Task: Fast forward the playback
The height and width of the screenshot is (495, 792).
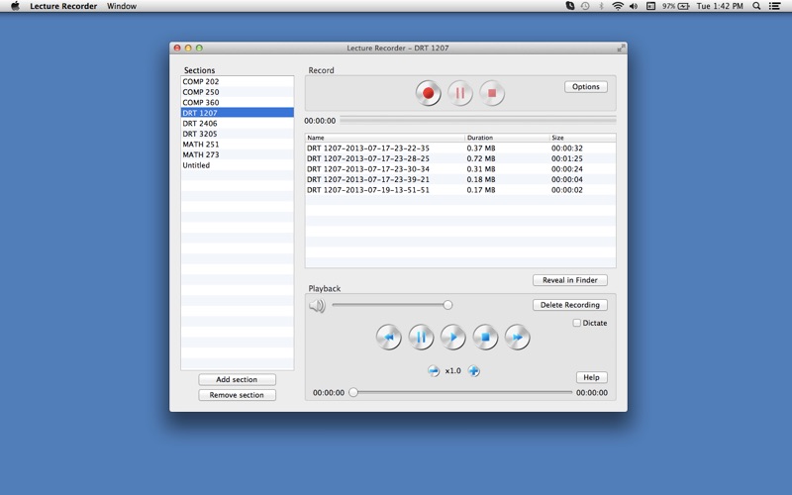Action: pyautogui.click(x=517, y=338)
